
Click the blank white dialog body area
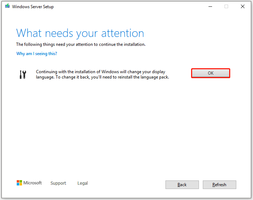click(x=126, y=129)
